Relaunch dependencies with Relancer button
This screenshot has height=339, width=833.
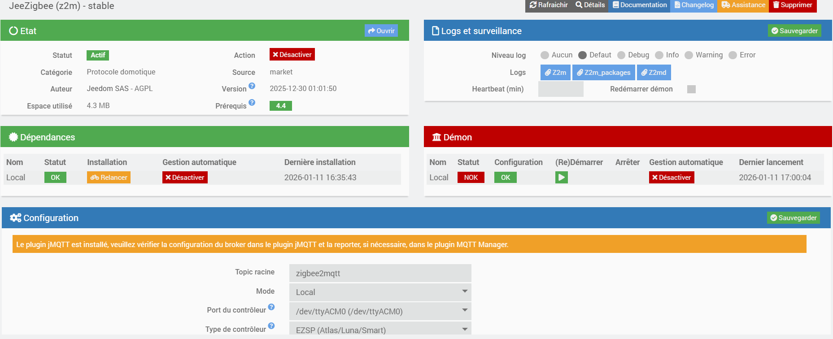[x=109, y=178]
